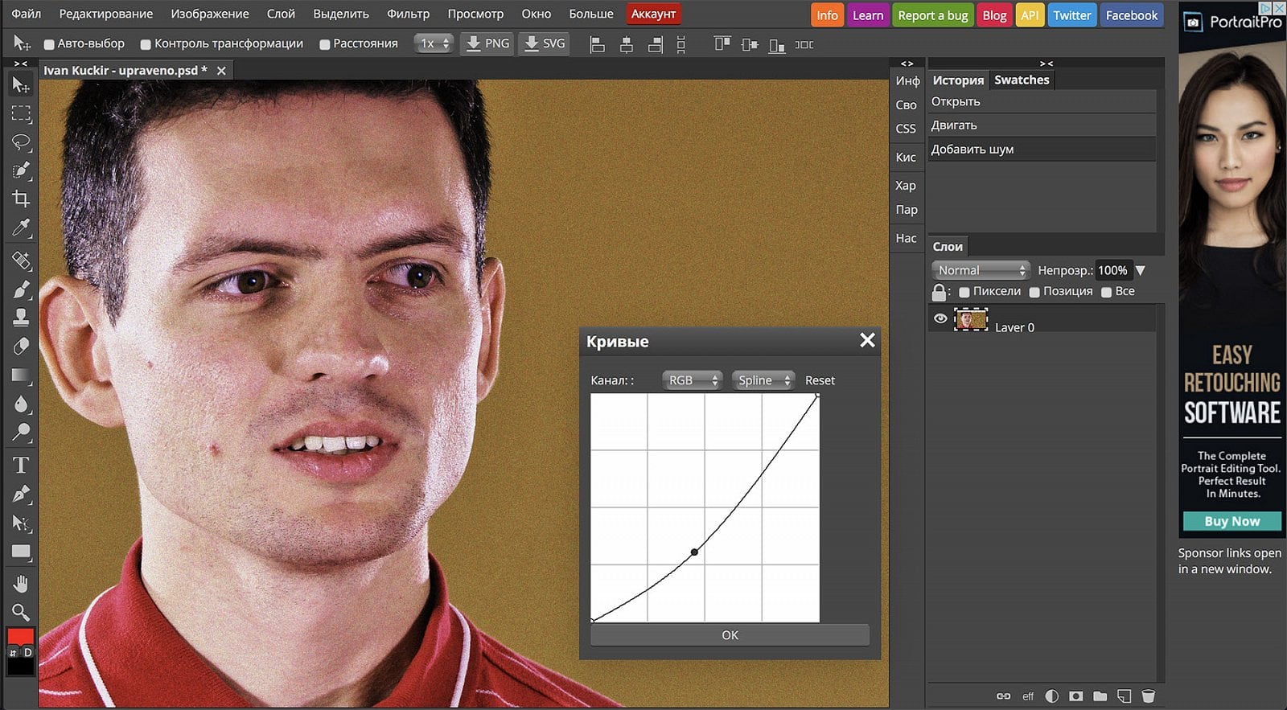
Task: Select the Quick Selection brush tool
Action: (21, 170)
